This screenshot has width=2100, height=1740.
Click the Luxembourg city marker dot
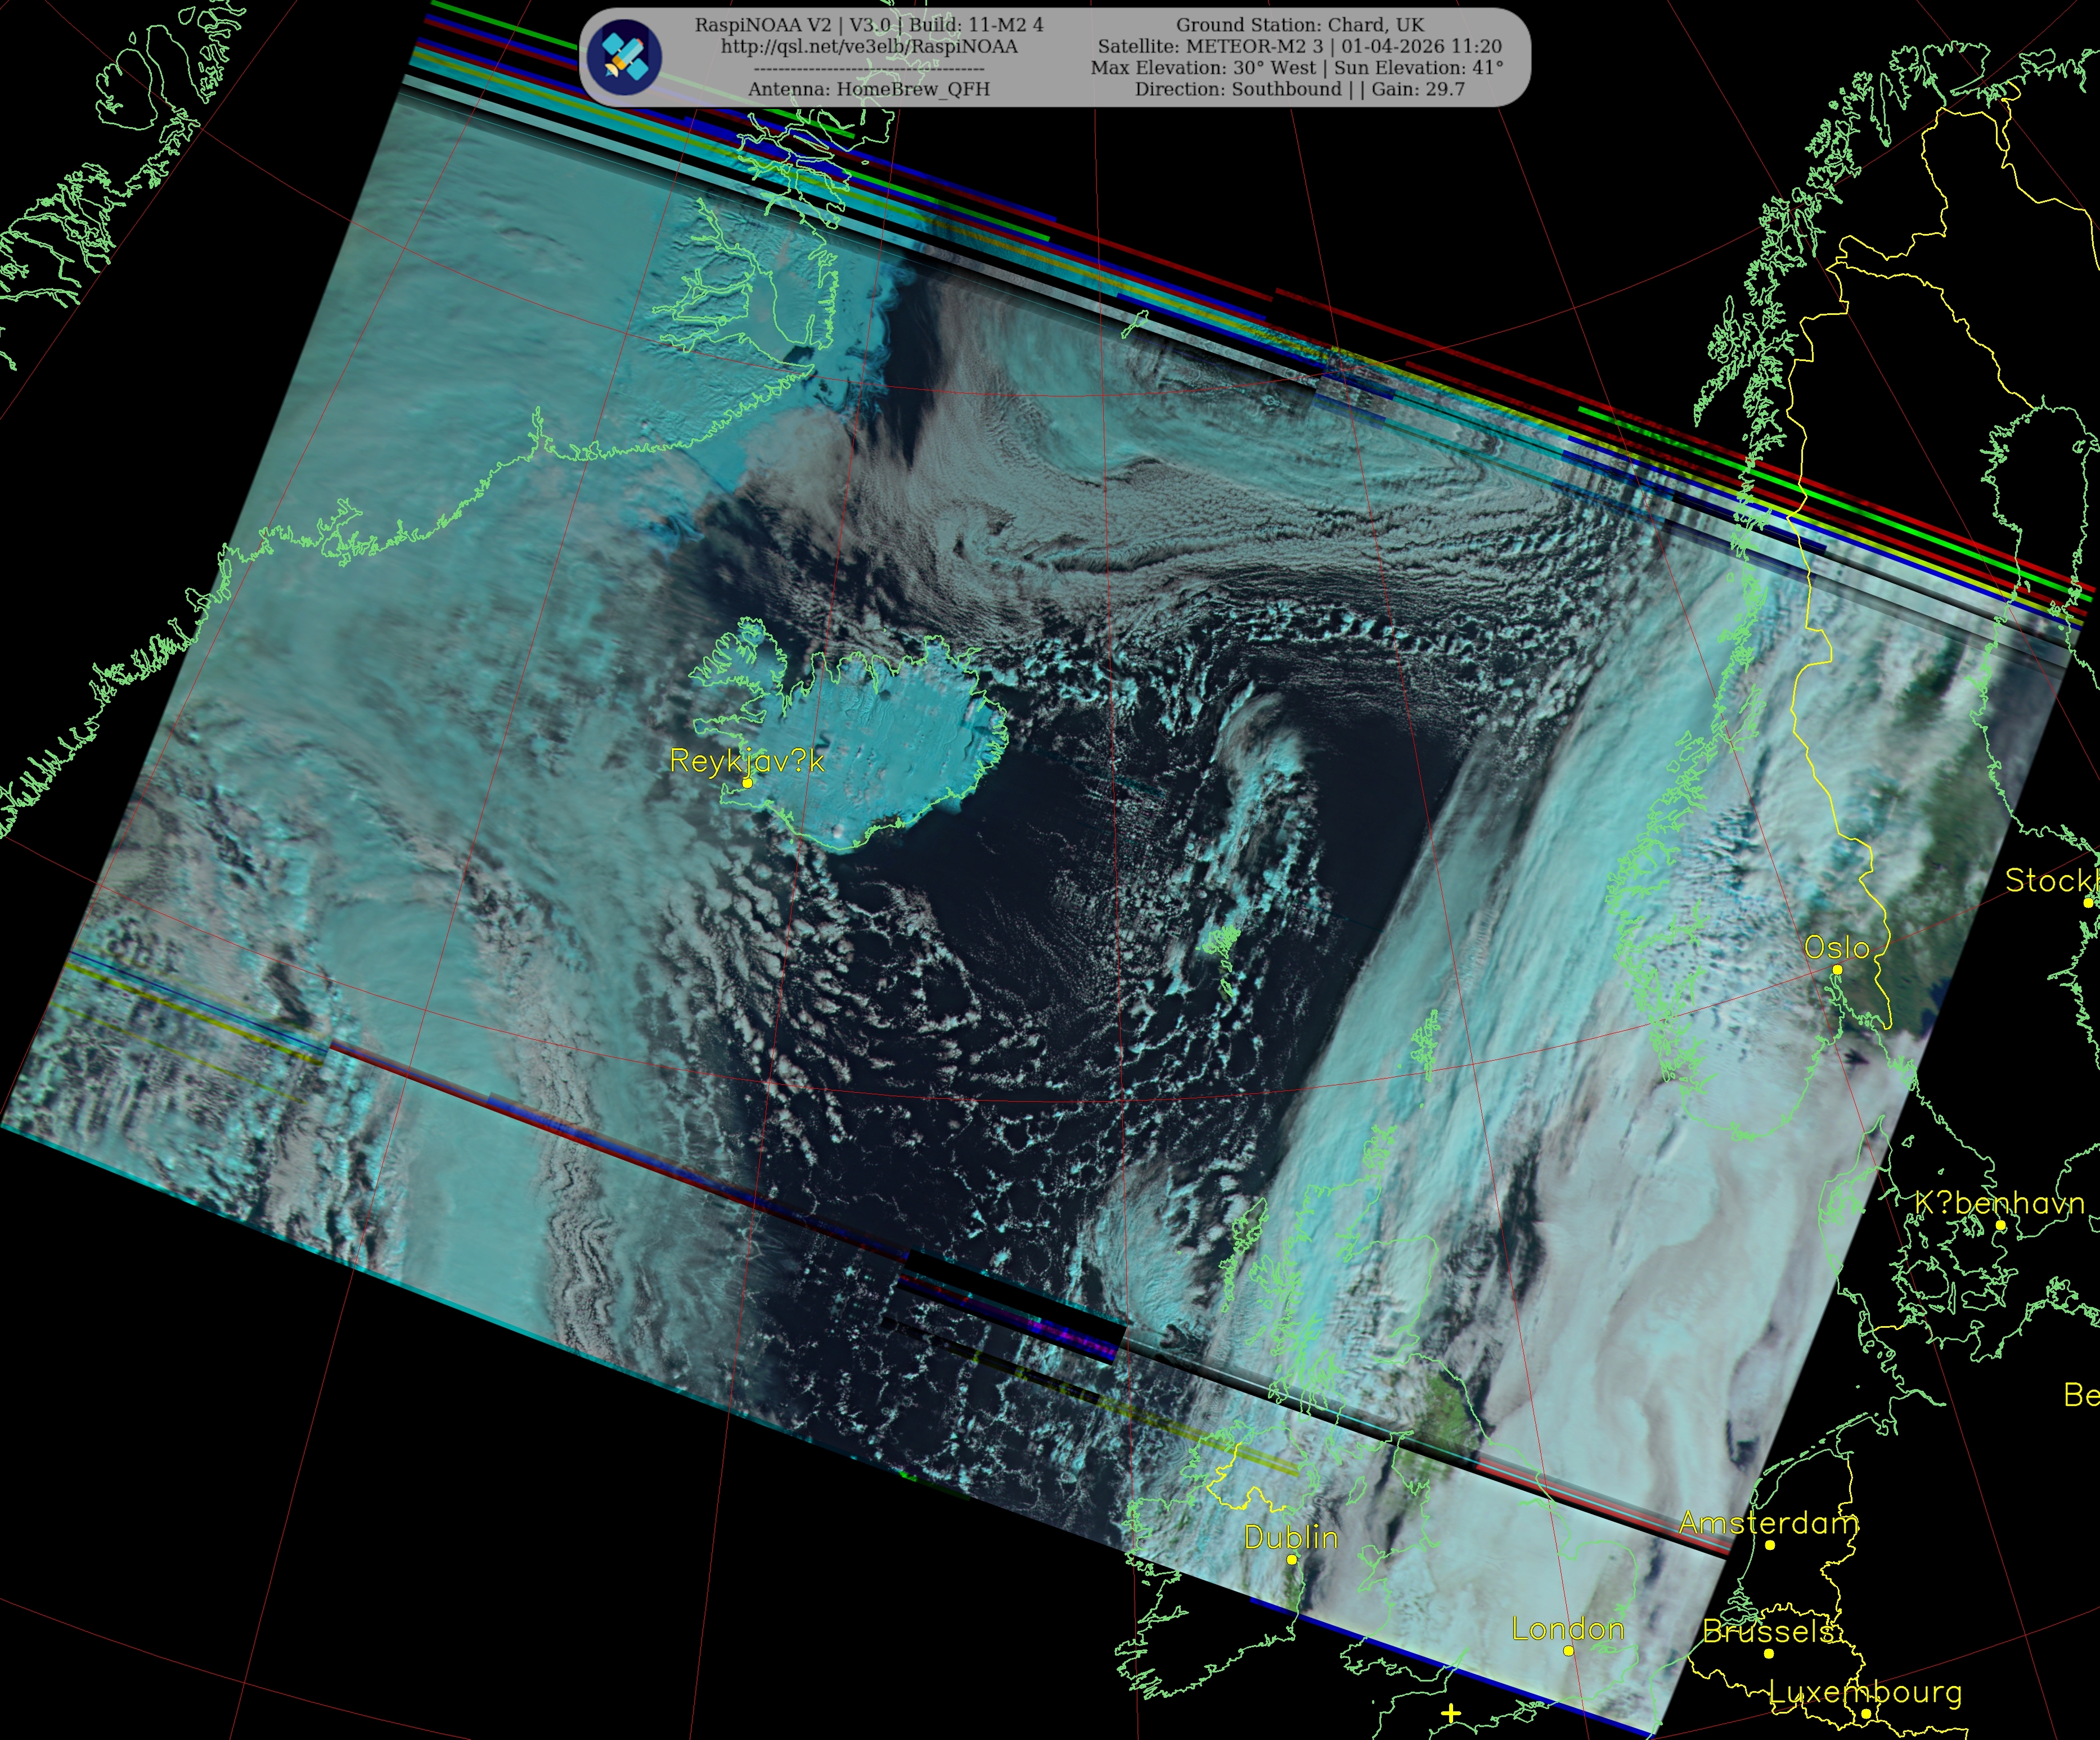[1866, 1713]
